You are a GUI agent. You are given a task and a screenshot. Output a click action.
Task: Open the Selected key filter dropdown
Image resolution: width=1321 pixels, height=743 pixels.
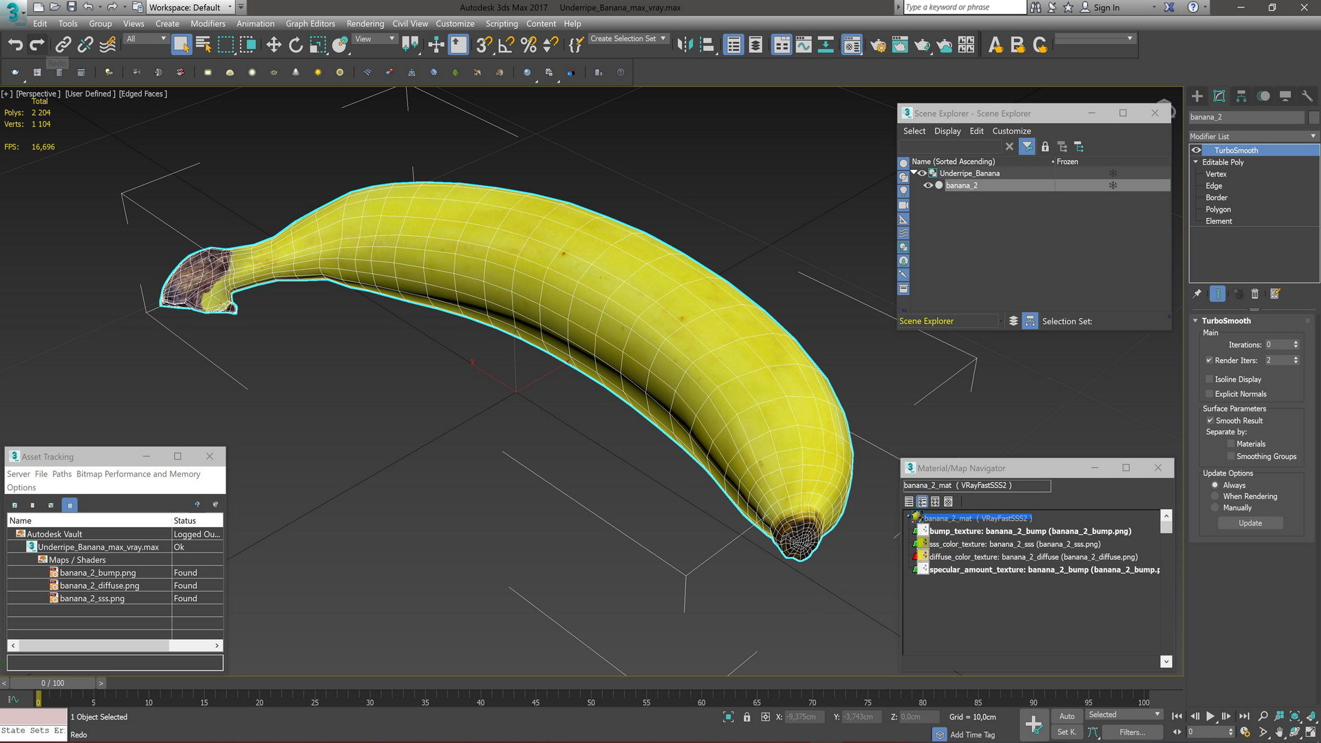[1124, 715]
